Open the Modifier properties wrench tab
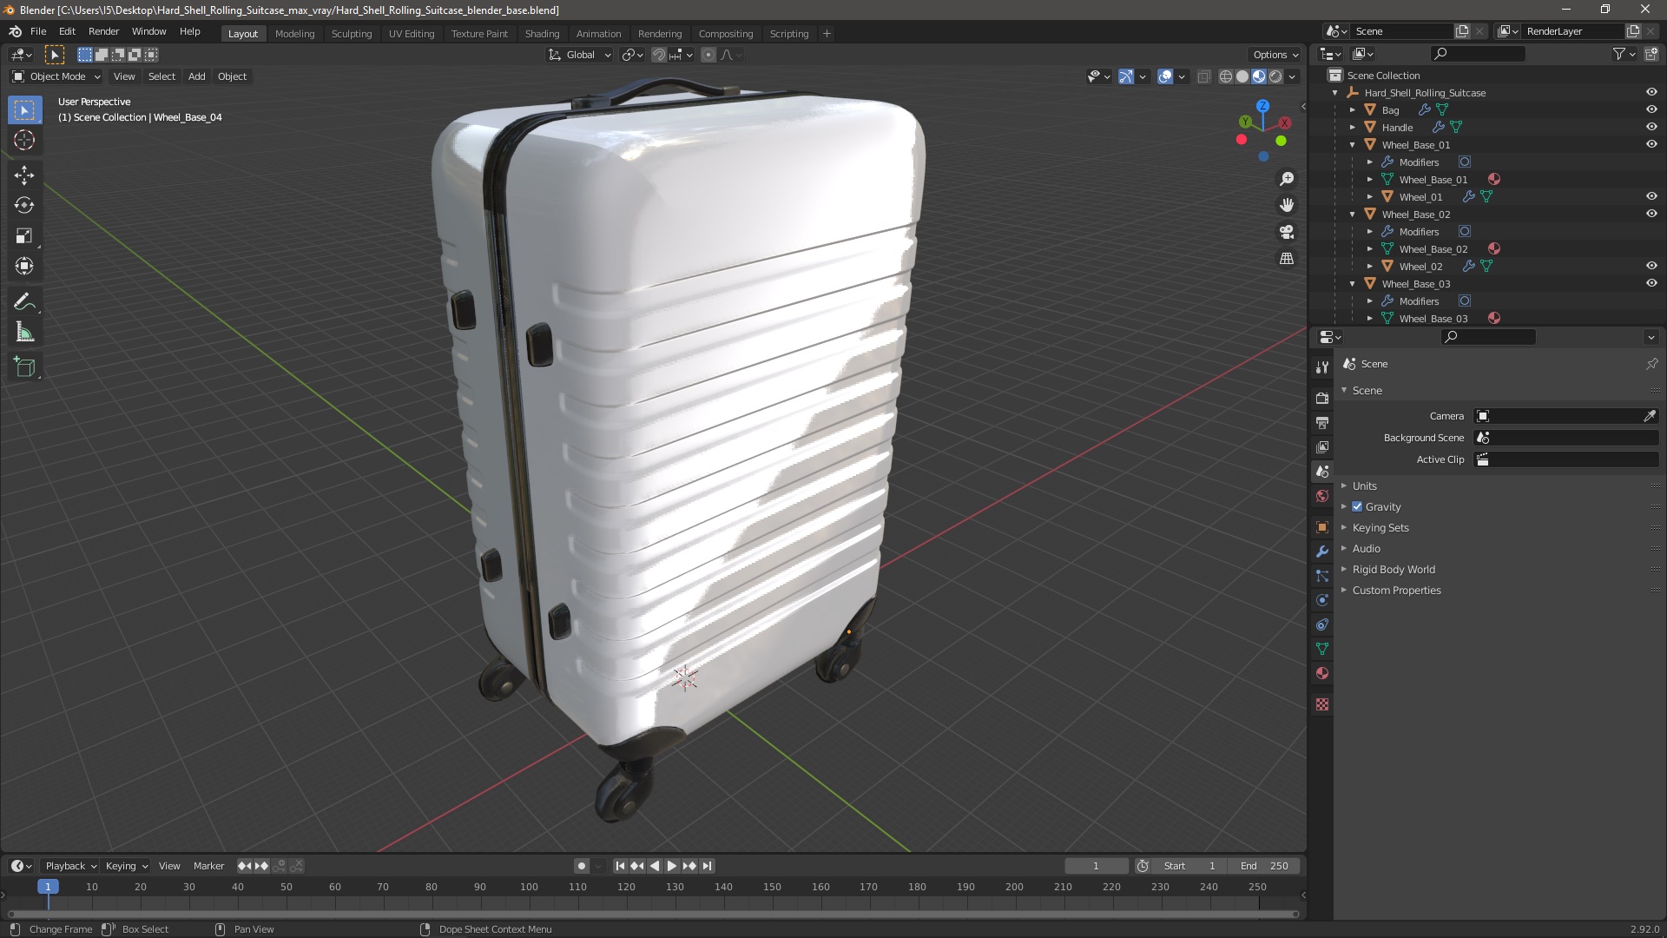This screenshot has width=1667, height=938. coord(1322,552)
